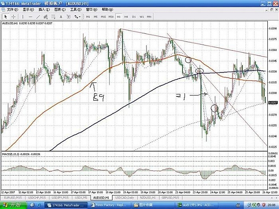279x209 pixels.
Task: Click the orange moving average line label arrow area at 23 Apr 20:00 date label
Action: [200, 193]
